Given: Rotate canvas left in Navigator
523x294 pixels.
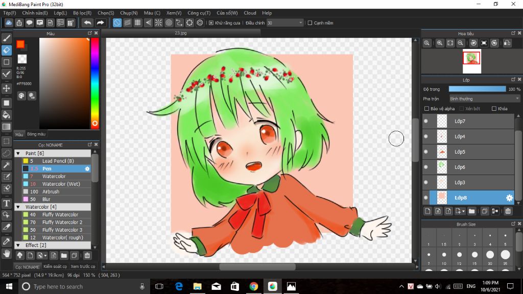Looking at the screenshot, I should click(x=473, y=43).
